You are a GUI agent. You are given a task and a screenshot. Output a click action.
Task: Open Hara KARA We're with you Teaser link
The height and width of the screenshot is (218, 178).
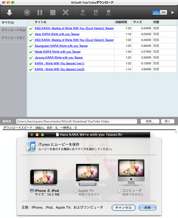(x=57, y=34)
